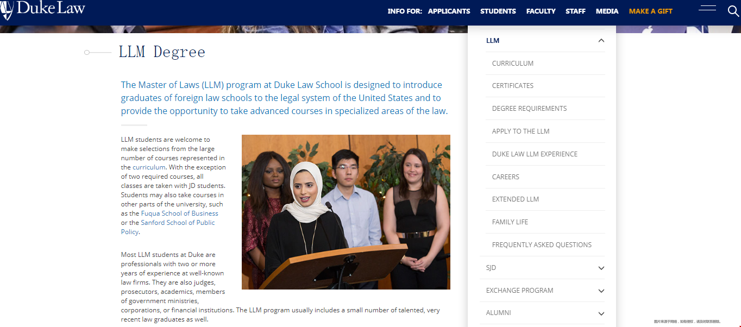741x327 pixels.
Task: Open Degree Requirements in sidebar
Action: pos(529,109)
